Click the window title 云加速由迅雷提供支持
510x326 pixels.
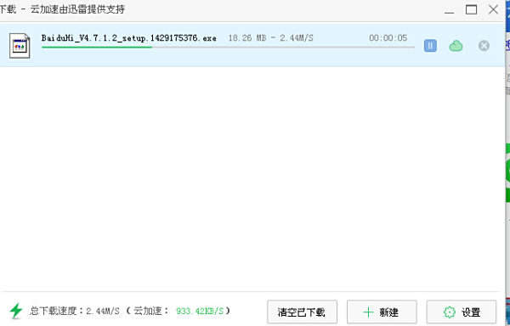[77, 9]
